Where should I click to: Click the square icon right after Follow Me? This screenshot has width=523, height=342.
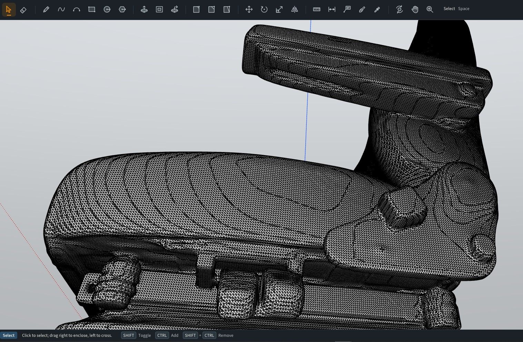[x=196, y=10]
